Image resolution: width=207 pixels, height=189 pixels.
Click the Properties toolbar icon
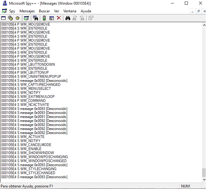91,18
